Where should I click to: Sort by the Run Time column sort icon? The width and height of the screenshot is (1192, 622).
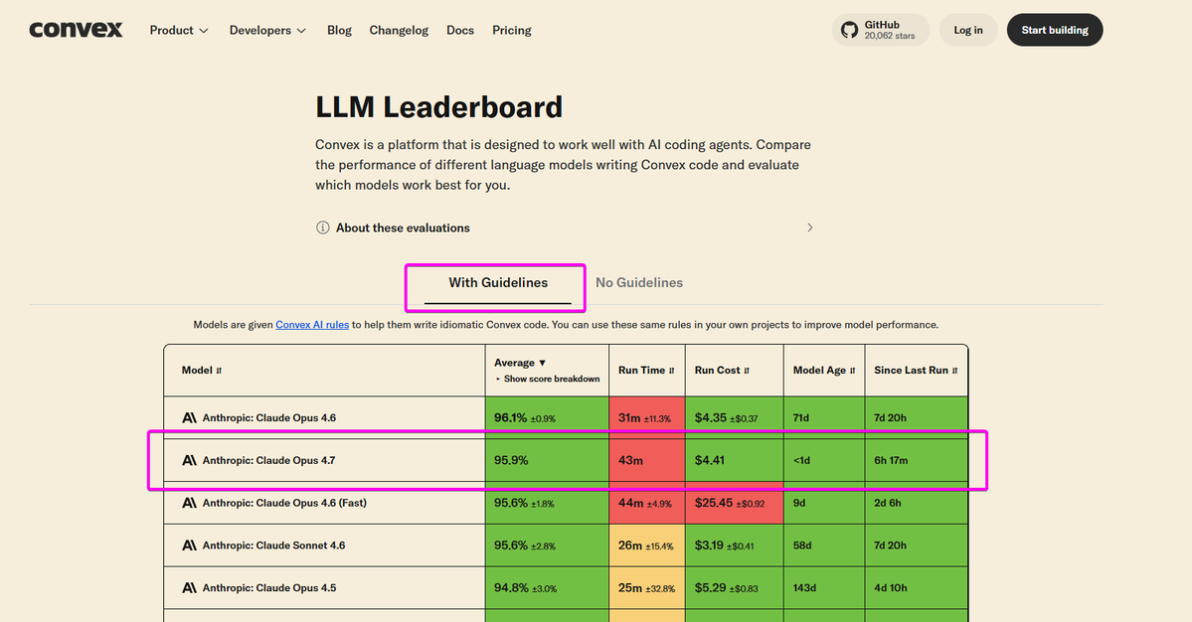[671, 371]
